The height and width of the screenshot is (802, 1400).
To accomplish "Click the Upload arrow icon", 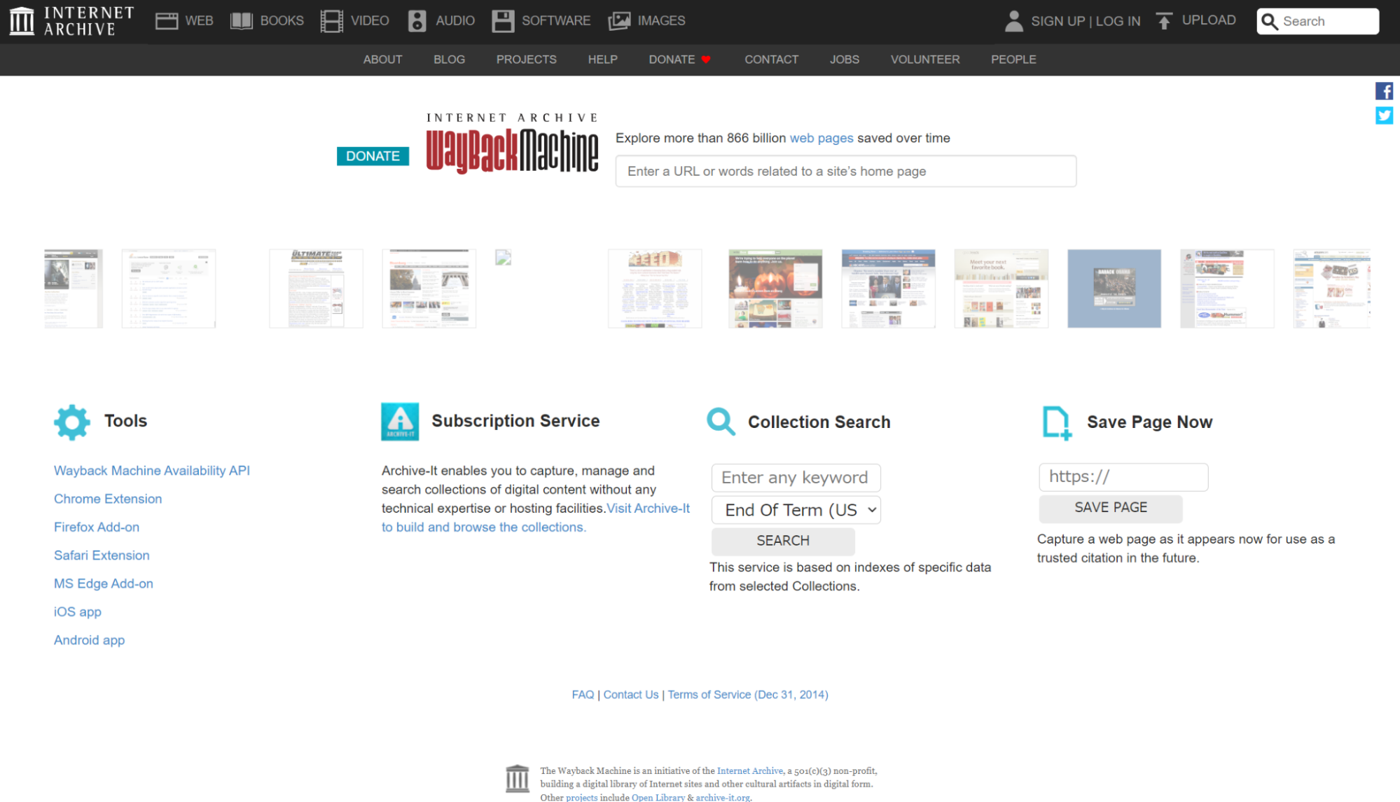I will [x=1164, y=21].
